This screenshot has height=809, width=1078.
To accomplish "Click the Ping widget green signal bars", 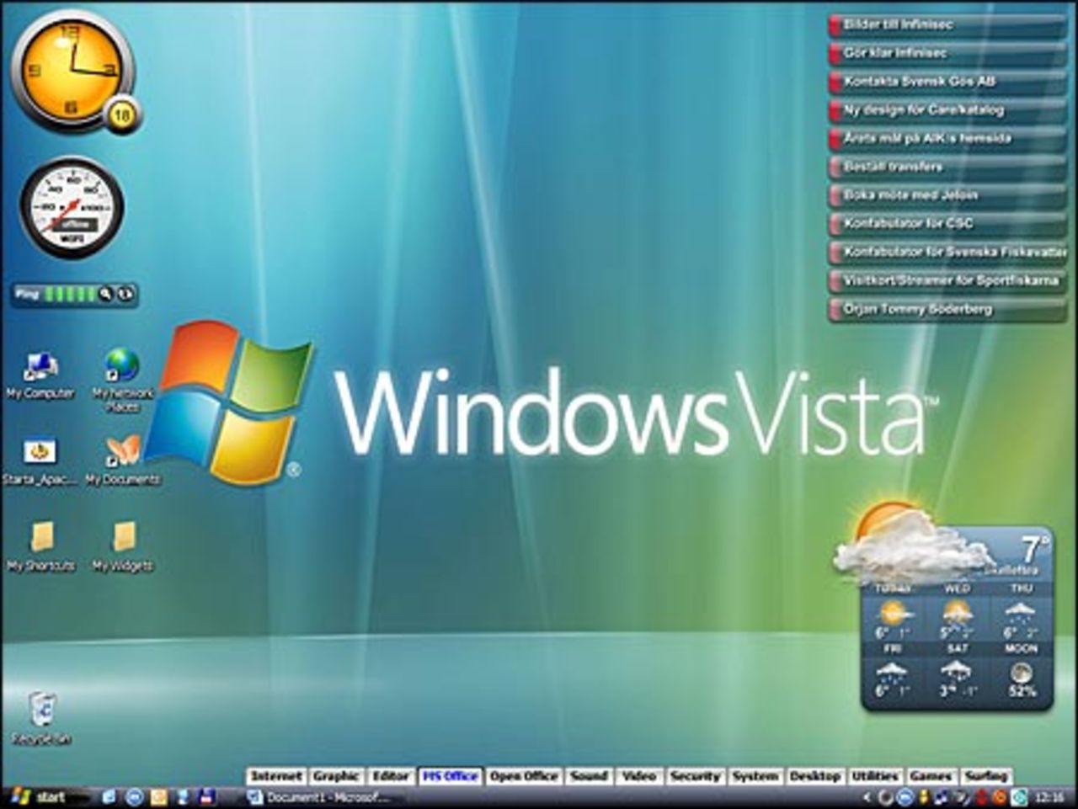I will 70,294.
